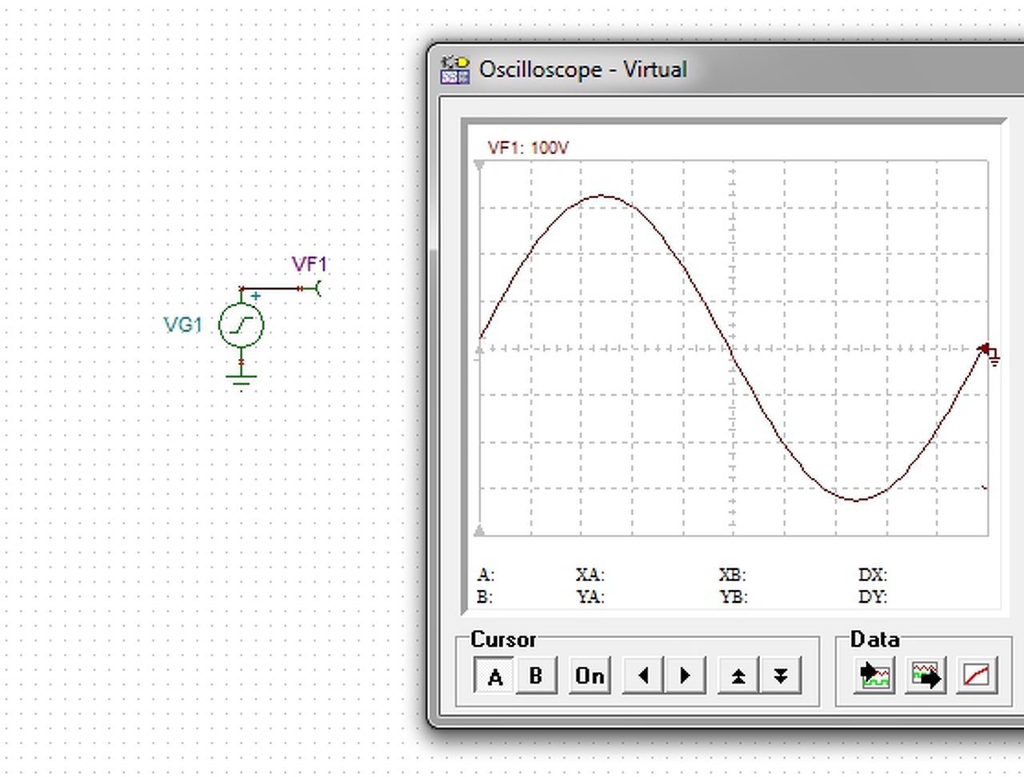Click the bottom-left triangle marker on graph
Viewport: 1024px width, 777px height.
coord(479,530)
